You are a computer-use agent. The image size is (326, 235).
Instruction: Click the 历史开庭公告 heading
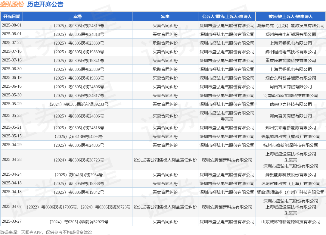click(x=45, y=5)
